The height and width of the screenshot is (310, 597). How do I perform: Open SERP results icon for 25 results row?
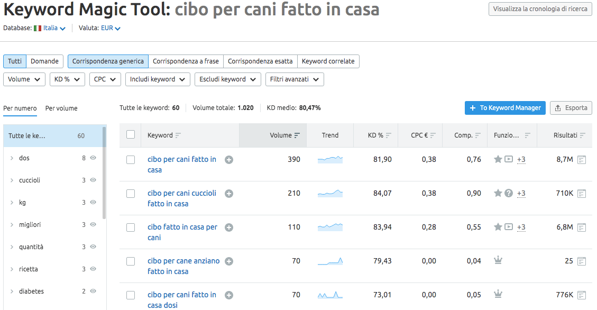tap(581, 262)
